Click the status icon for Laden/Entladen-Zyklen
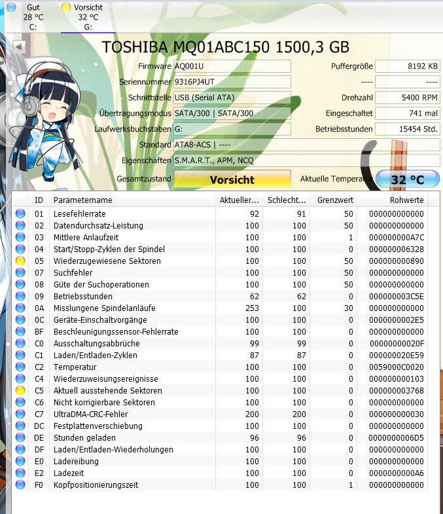443x514 pixels. (20, 356)
